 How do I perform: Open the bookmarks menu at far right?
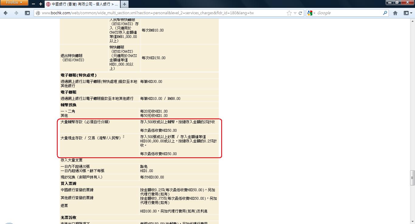pos(408,13)
